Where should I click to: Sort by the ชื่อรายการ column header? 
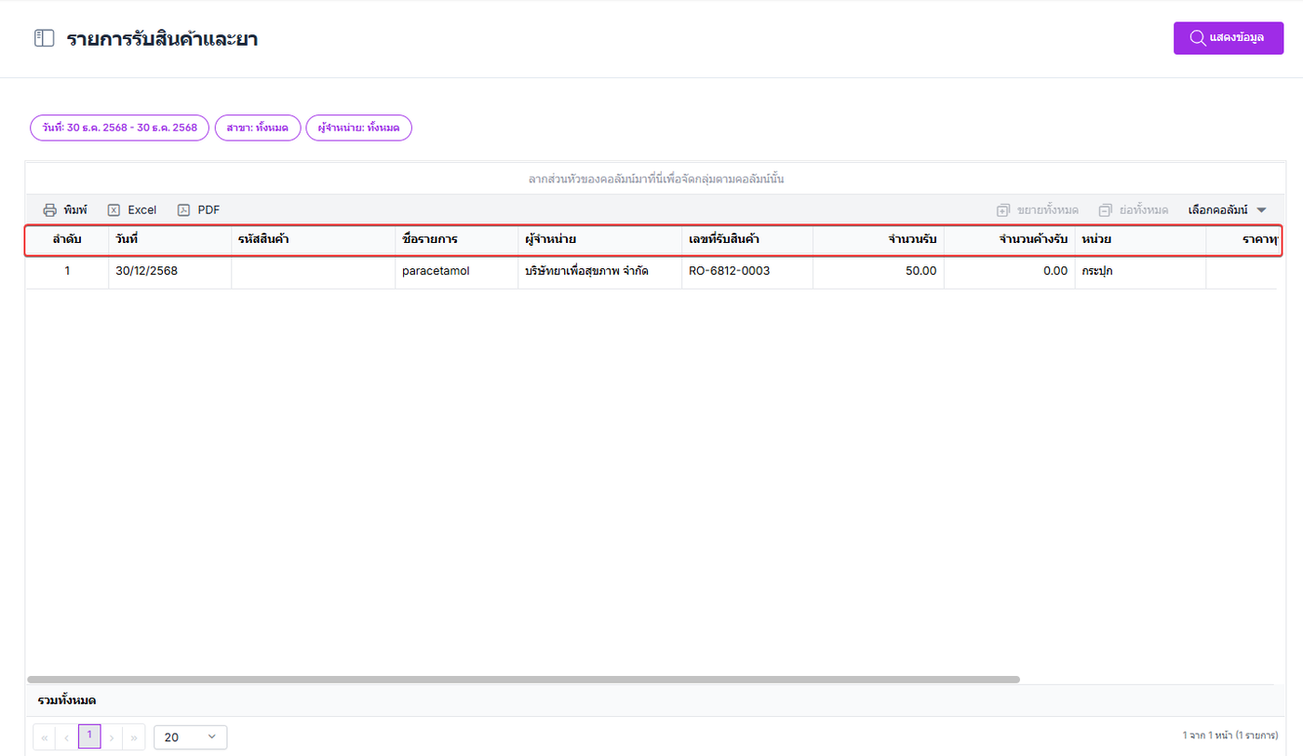click(456, 240)
